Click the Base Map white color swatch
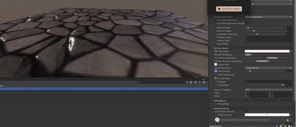 pyautogui.click(x=267, y=51)
